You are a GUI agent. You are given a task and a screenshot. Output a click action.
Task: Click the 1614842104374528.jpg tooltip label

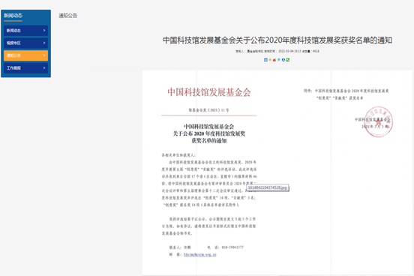click(268, 187)
